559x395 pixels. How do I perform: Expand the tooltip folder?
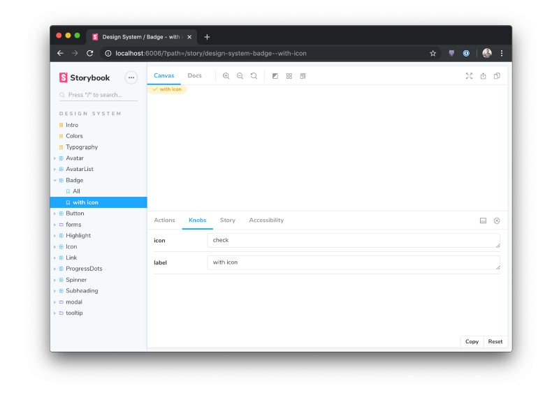tap(55, 313)
